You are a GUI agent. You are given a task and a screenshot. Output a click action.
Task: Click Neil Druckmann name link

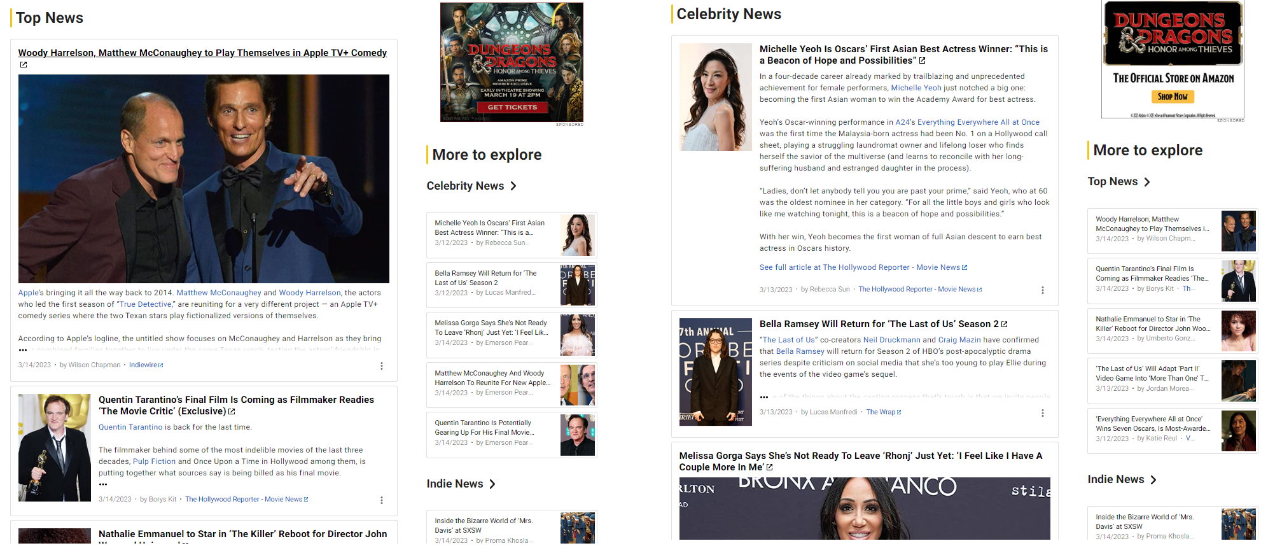pyautogui.click(x=891, y=340)
